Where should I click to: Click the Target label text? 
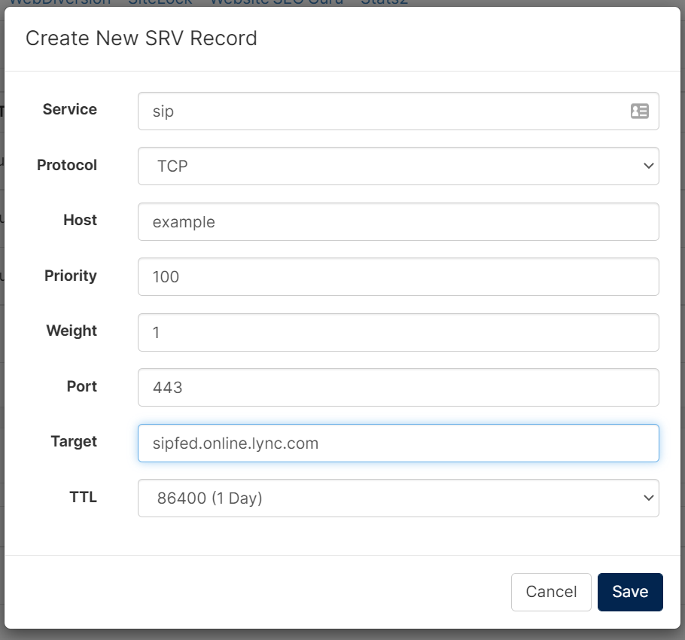[74, 441]
